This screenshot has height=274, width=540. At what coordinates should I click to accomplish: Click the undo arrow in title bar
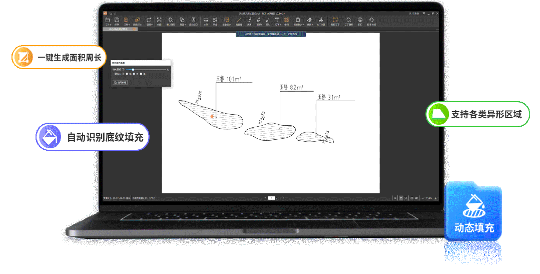pos(110,14)
